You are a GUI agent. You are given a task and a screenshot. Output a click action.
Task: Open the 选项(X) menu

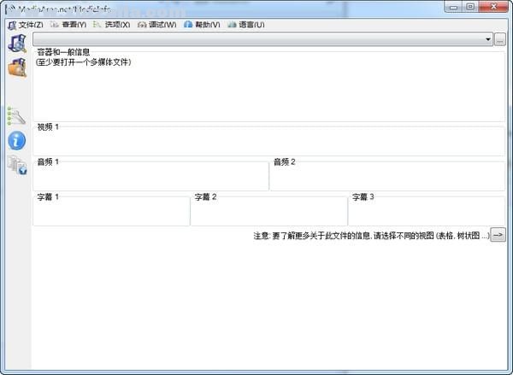pos(111,25)
